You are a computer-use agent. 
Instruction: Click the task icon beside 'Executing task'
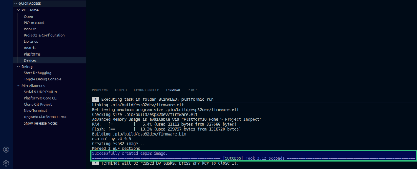pos(95,99)
